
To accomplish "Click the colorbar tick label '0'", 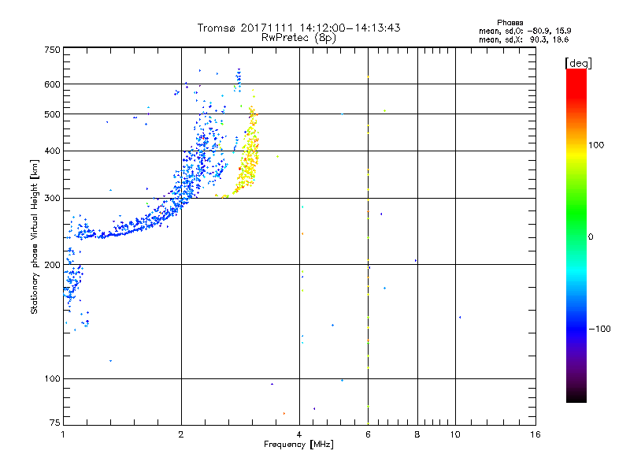I will coord(591,237).
